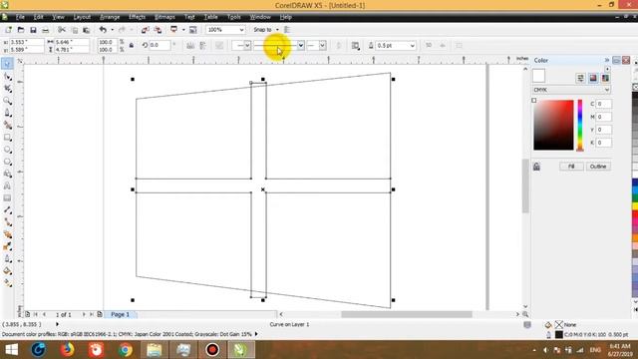Click the Import icon
Viewport: 638px width, 359px height.
click(x=145, y=30)
